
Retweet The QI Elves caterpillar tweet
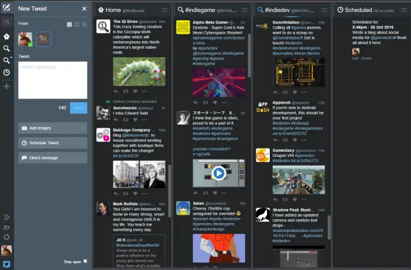coord(126,91)
